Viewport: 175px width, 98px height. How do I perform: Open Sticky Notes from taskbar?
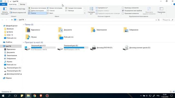[22, 96]
